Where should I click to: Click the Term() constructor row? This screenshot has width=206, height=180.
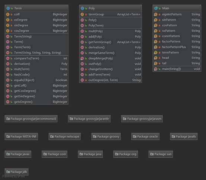pos(36,42)
